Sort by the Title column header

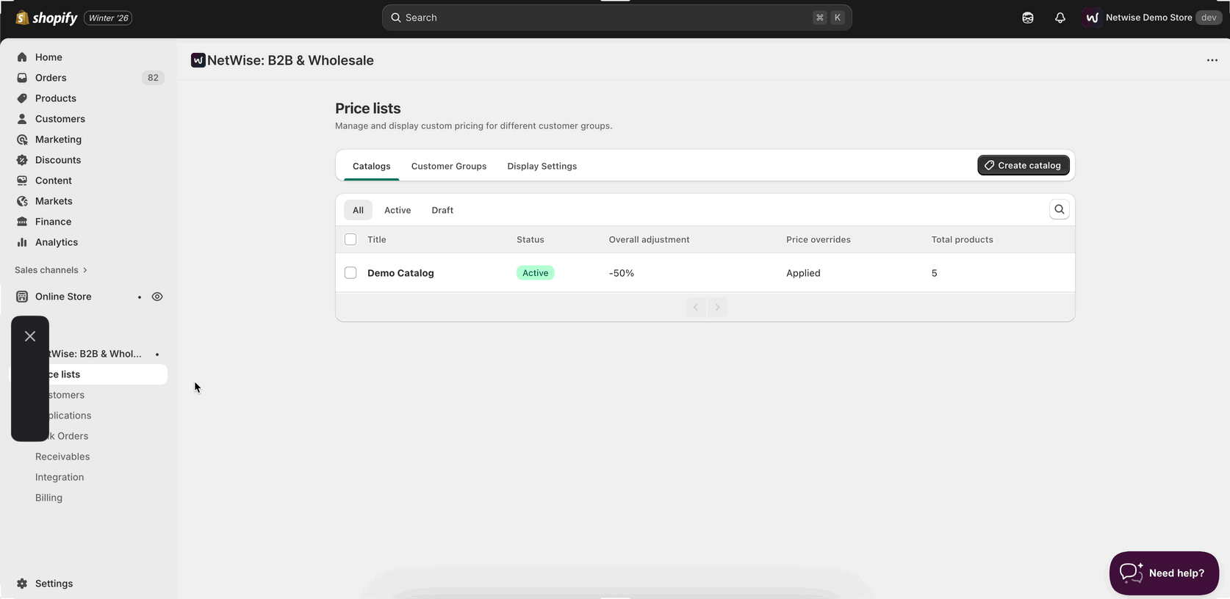pyautogui.click(x=377, y=239)
